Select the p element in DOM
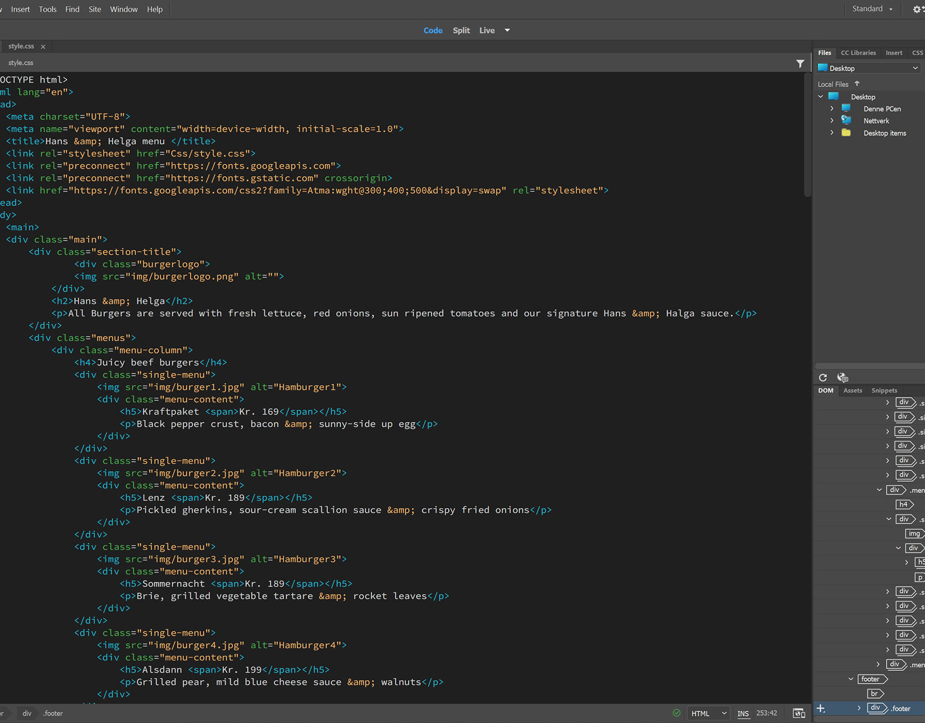Screen dimensions: 925x723 click(919, 577)
